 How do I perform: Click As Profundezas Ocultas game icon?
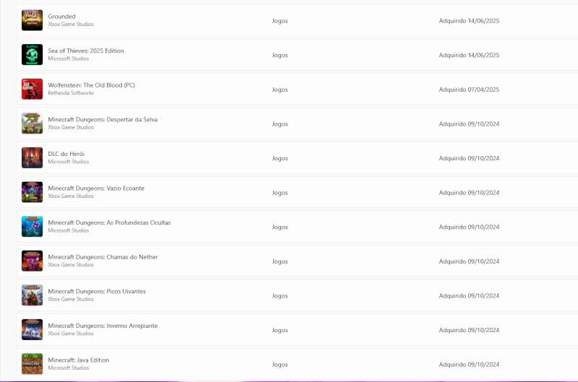pyautogui.click(x=33, y=226)
